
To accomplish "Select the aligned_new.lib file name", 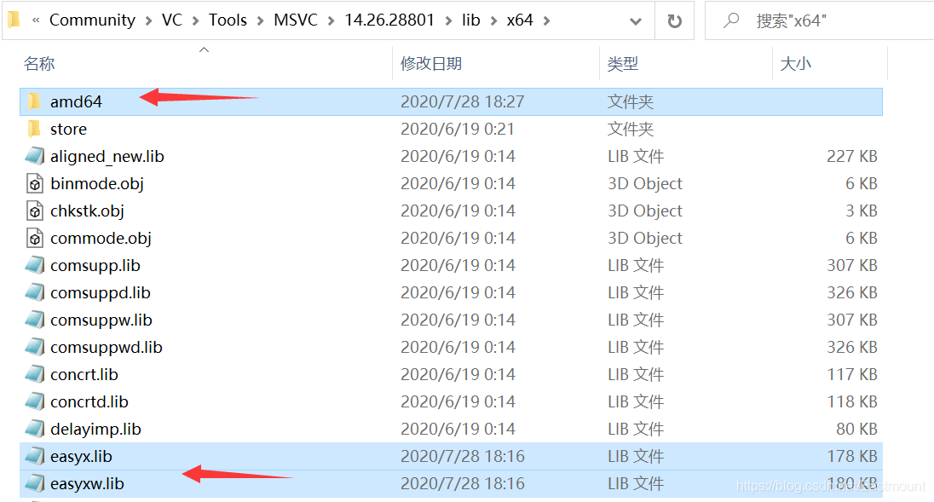I will click(x=107, y=157).
